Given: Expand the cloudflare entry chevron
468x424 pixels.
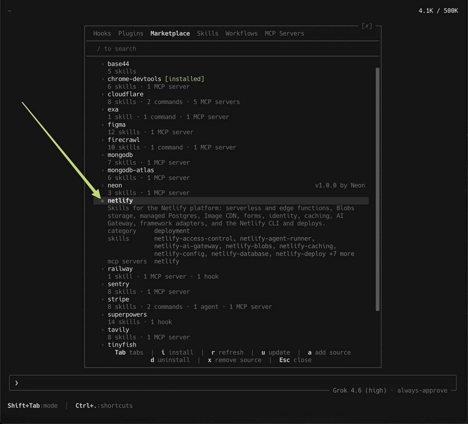Looking at the screenshot, I should 103,94.
